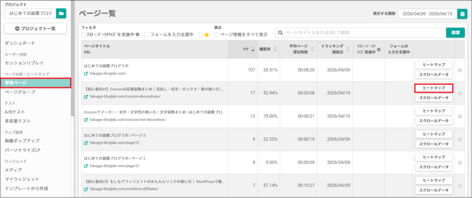This screenshot has height=198, width=472.
Task: Open external link icon for fukugyo-bloglab.com/page/3/
Action: coord(86,143)
